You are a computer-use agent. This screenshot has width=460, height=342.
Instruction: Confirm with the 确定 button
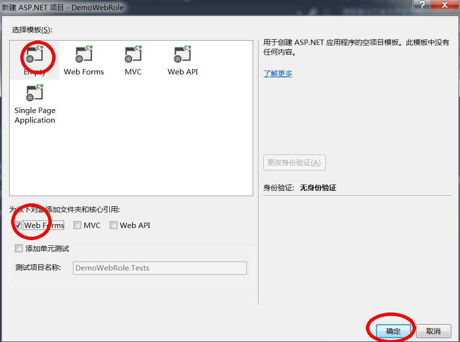tap(393, 331)
